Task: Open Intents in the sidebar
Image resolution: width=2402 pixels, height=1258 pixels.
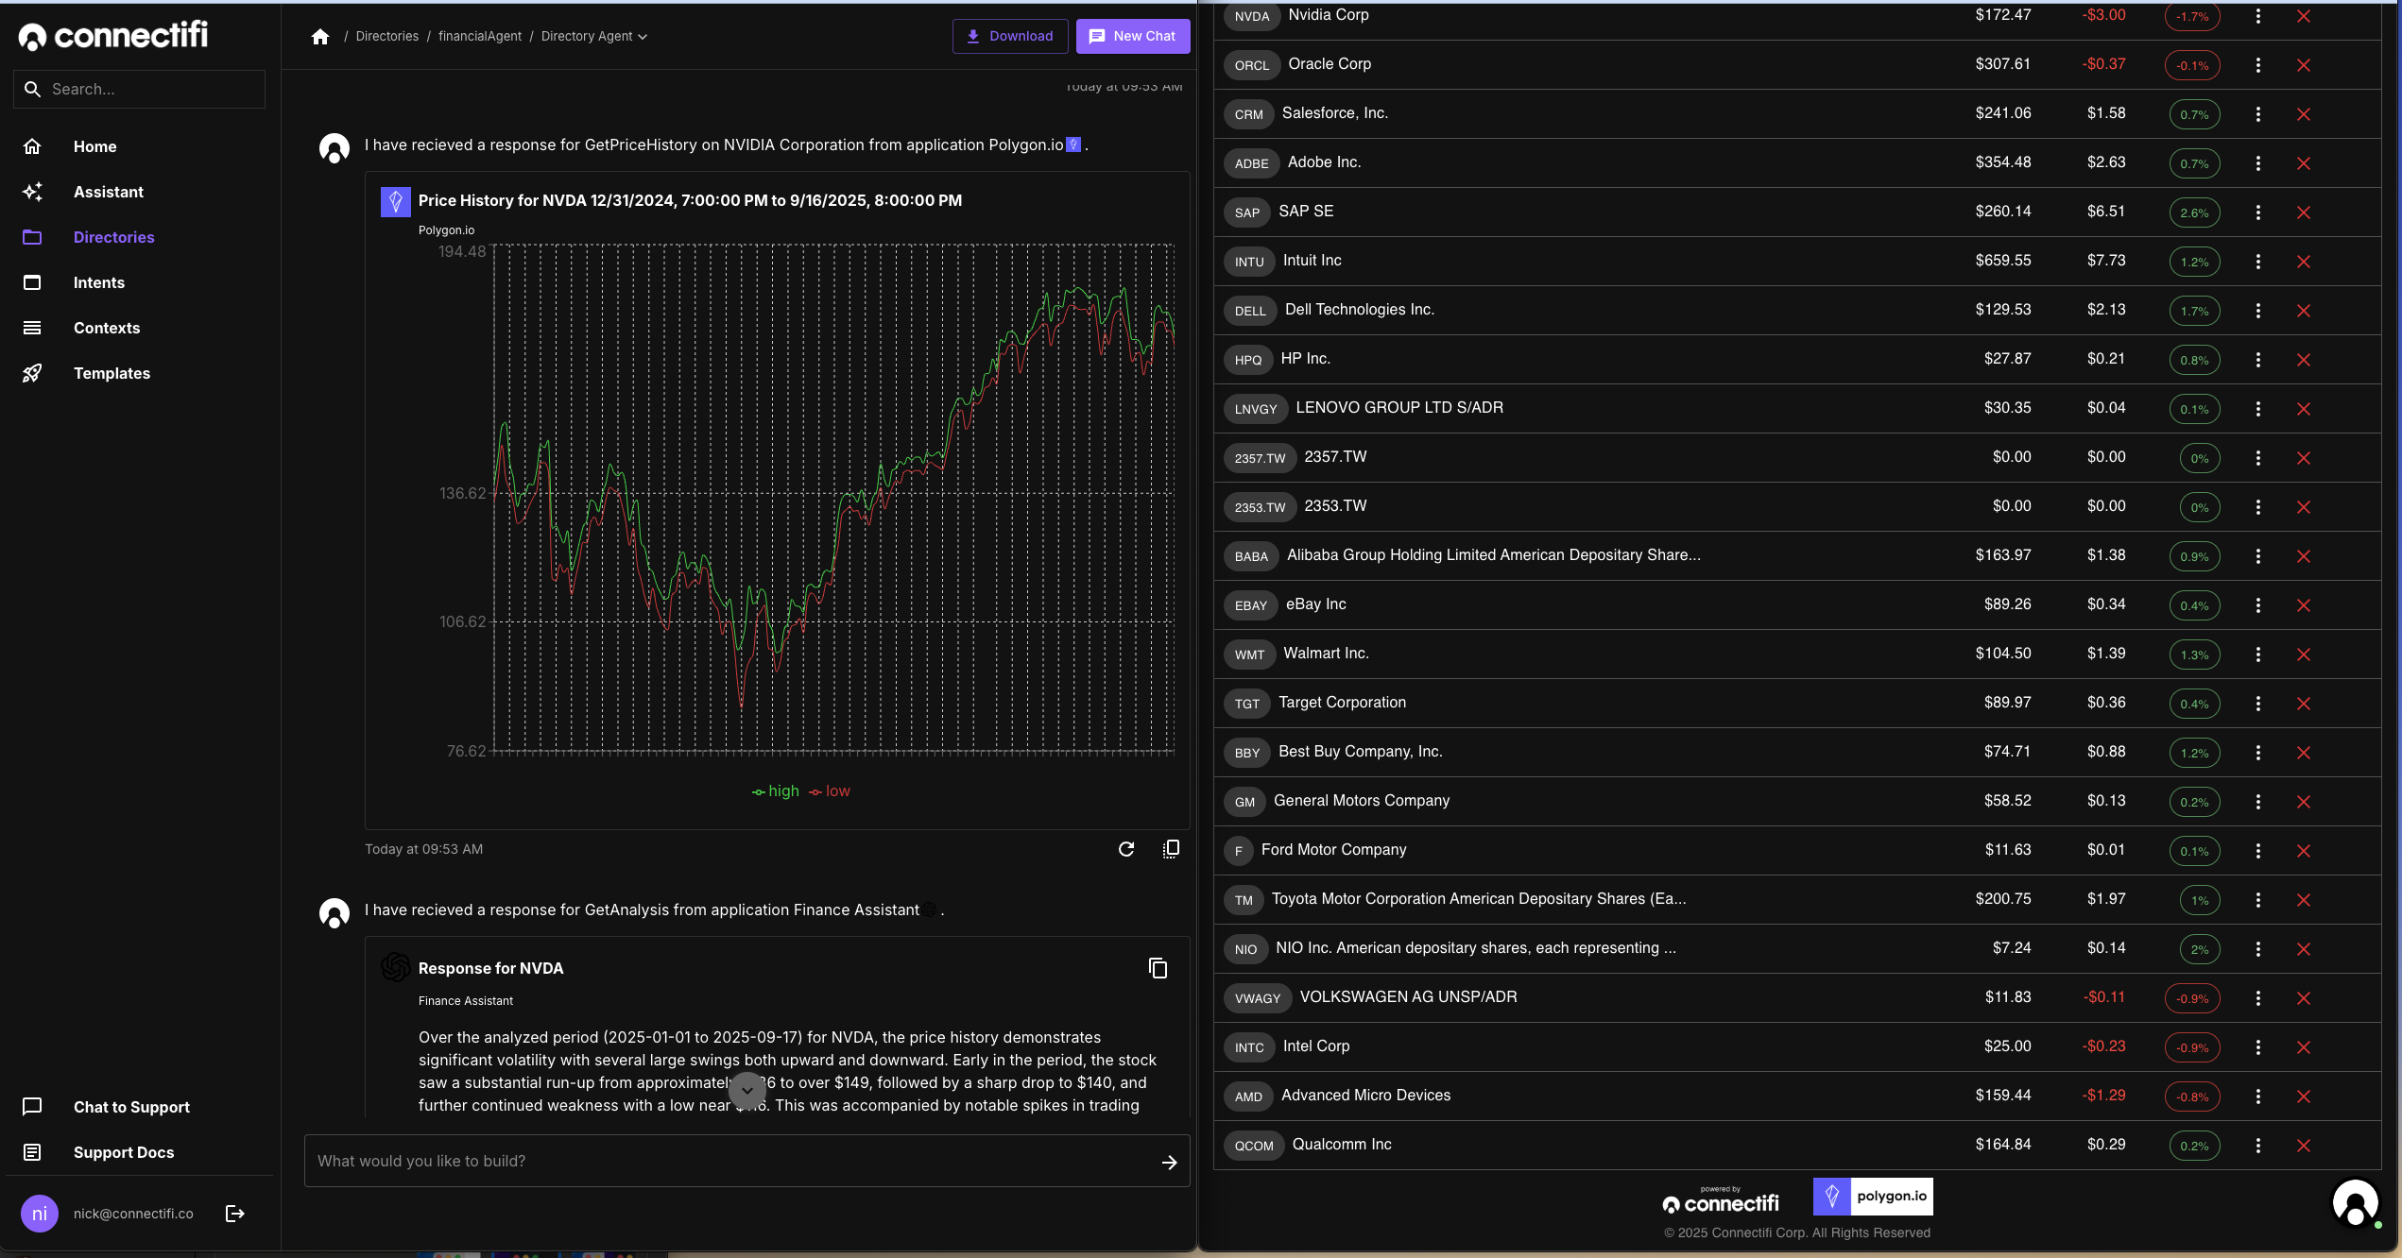Action: click(x=99, y=282)
